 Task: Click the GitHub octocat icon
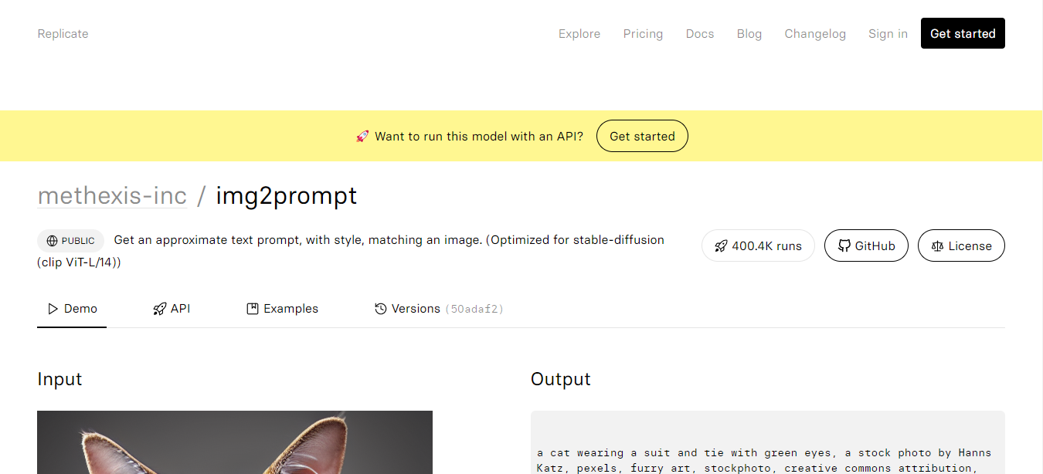coord(844,246)
